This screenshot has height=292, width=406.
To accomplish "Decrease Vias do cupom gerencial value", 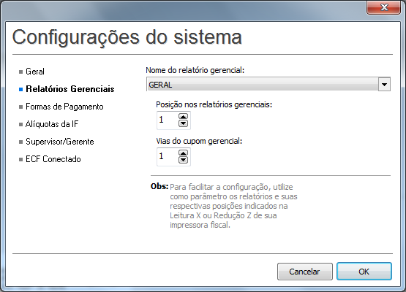I will pyautogui.click(x=184, y=160).
